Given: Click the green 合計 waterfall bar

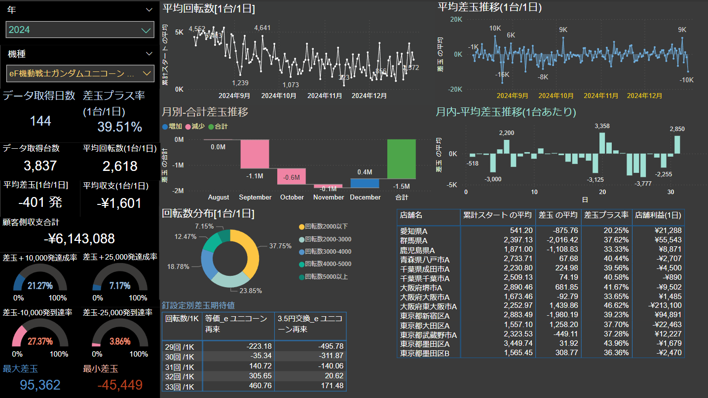Looking at the screenshot, I should click(x=402, y=159).
